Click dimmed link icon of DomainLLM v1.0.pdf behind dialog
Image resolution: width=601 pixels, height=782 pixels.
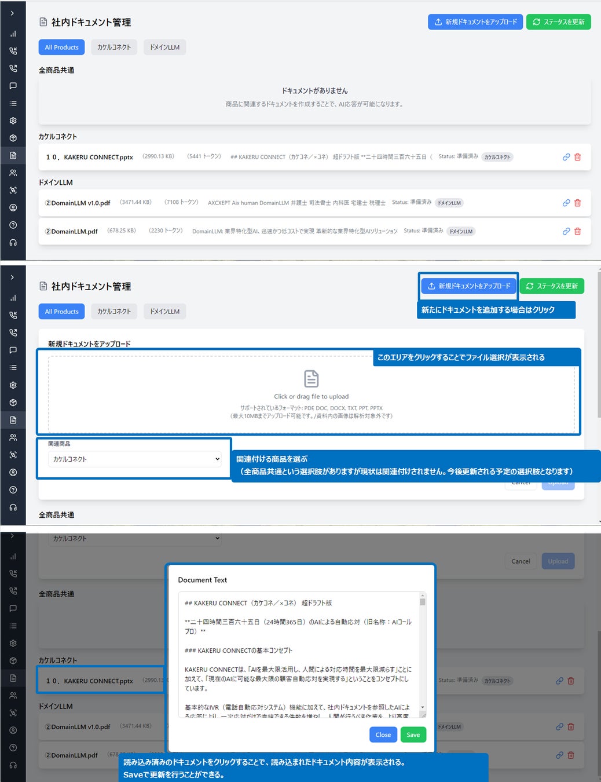[x=559, y=726]
